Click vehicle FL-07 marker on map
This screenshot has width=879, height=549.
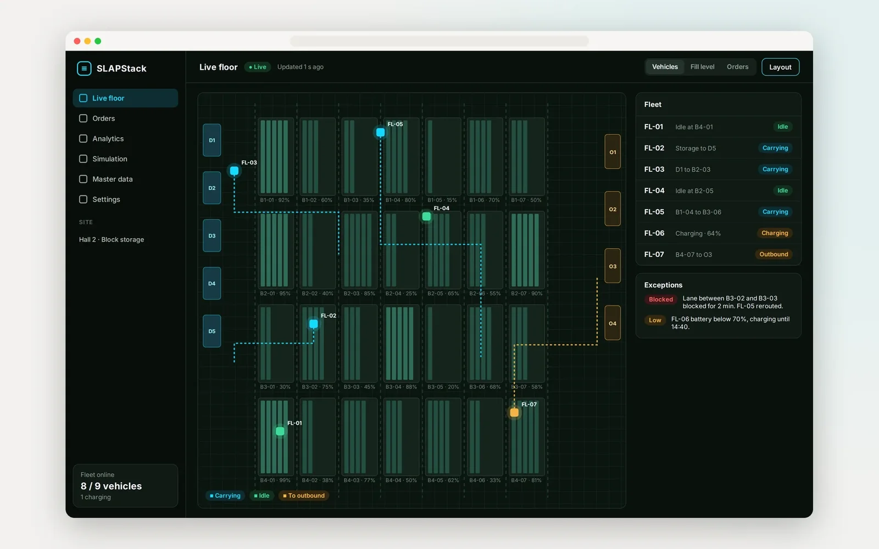point(514,412)
